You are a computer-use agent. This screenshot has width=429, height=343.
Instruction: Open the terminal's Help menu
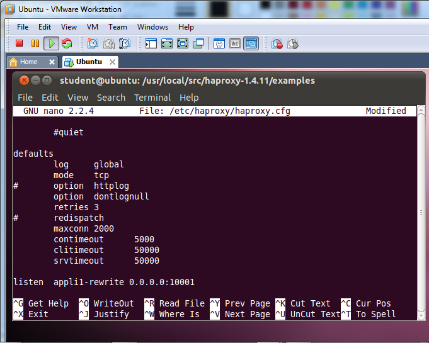189,98
